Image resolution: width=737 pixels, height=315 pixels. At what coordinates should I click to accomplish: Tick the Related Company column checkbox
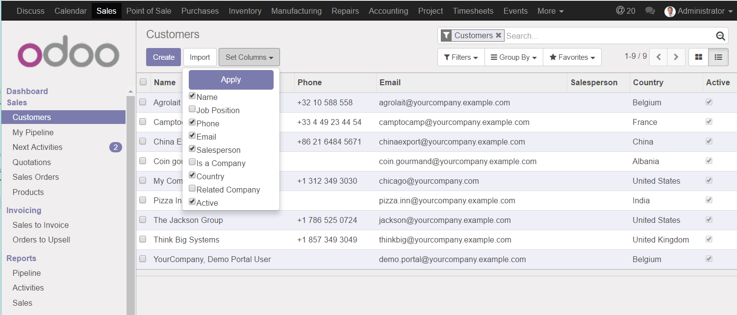pos(192,189)
